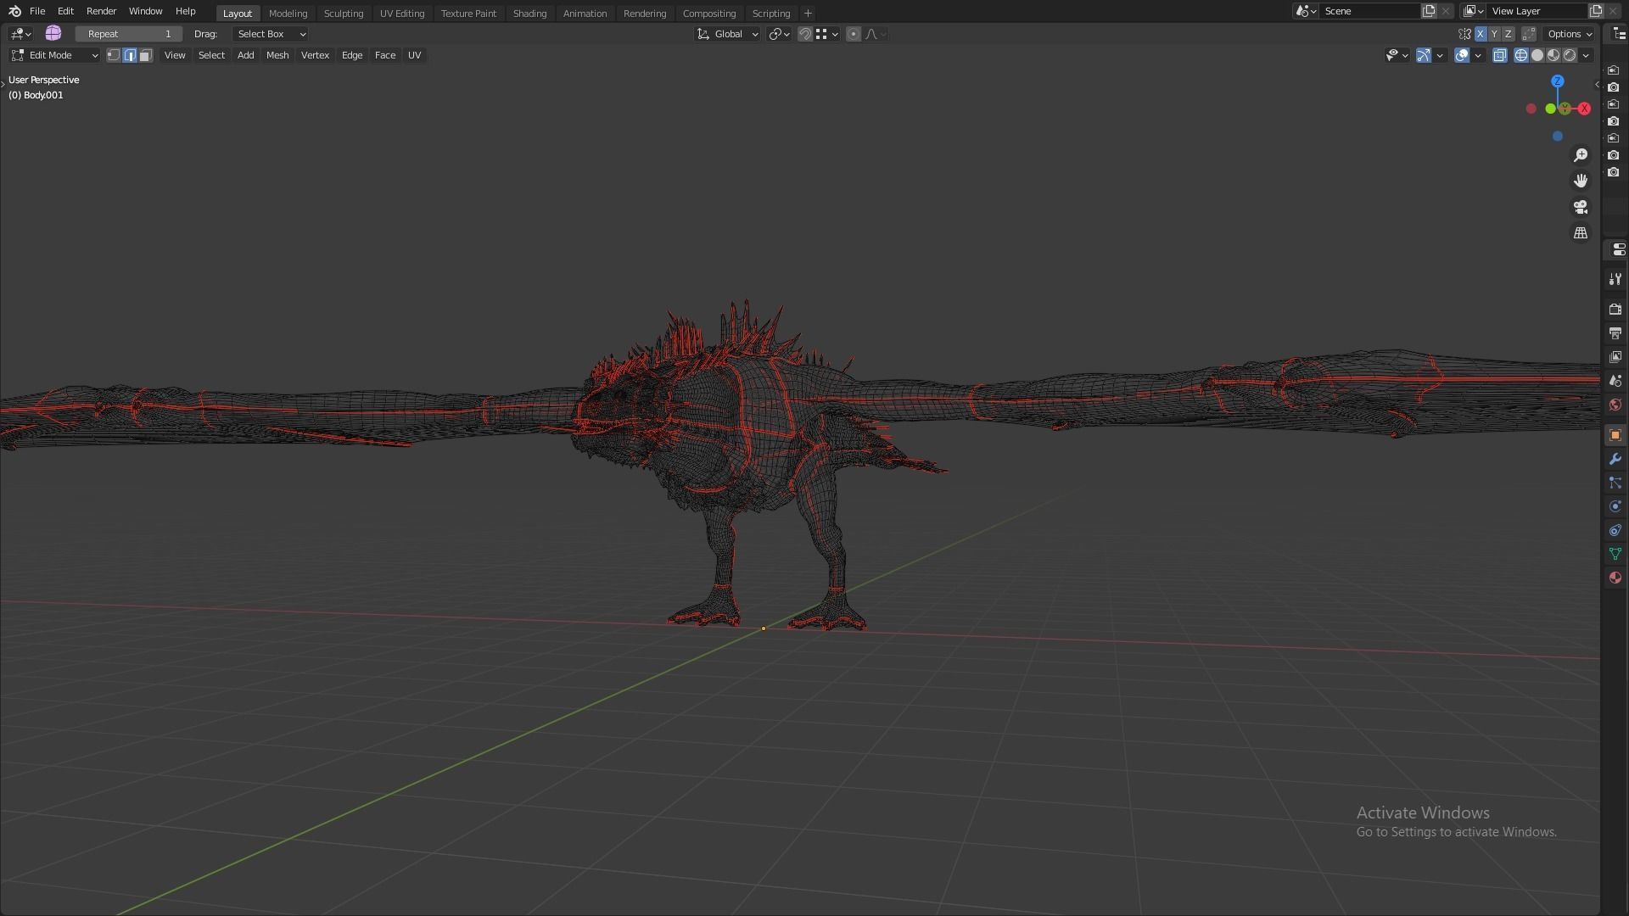Switch to the UV Editing workspace tab
The height and width of the screenshot is (916, 1629).
[401, 14]
